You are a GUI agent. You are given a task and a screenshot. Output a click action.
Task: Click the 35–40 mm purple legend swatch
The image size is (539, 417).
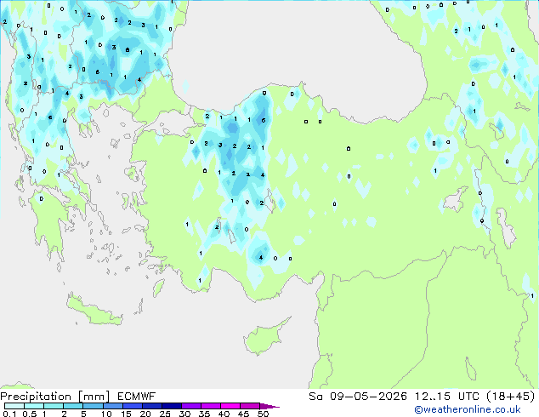(211, 406)
